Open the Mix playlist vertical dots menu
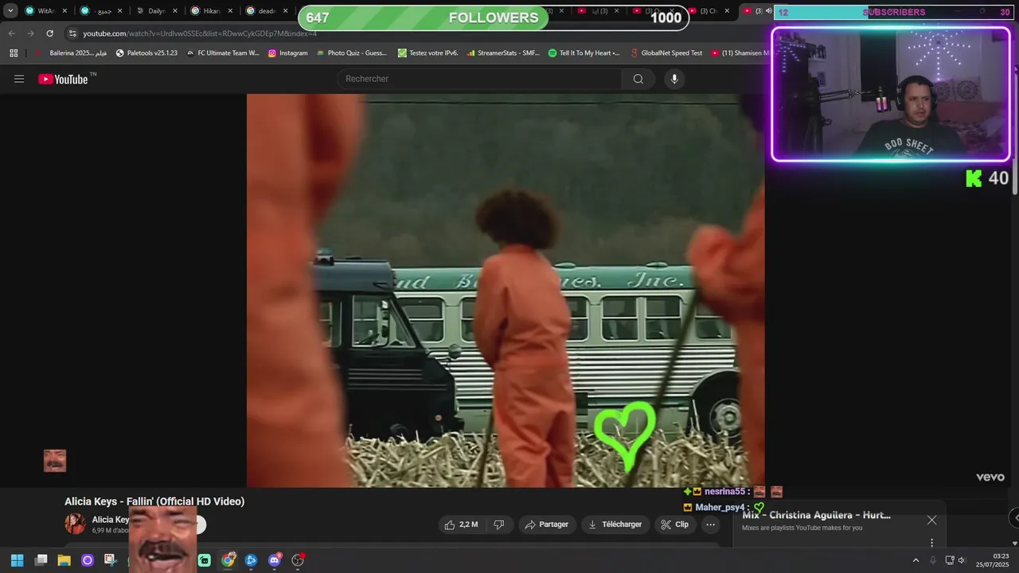Image resolution: width=1019 pixels, height=573 pixels. coord(931,543)
